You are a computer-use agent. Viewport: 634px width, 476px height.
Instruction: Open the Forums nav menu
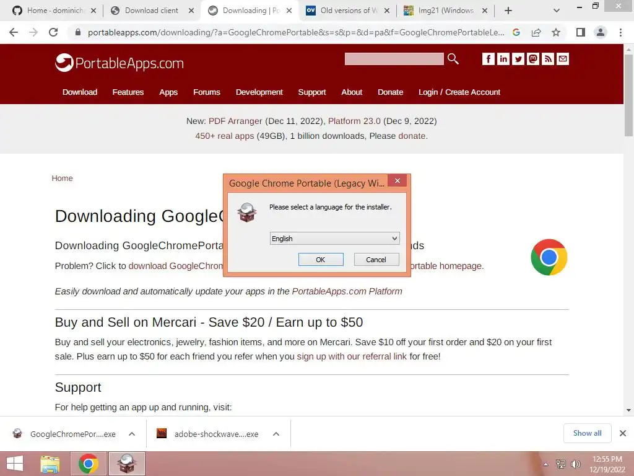[207, 92]
